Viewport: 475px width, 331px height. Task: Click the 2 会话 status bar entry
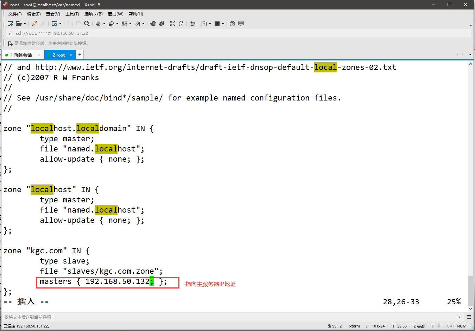419,326
